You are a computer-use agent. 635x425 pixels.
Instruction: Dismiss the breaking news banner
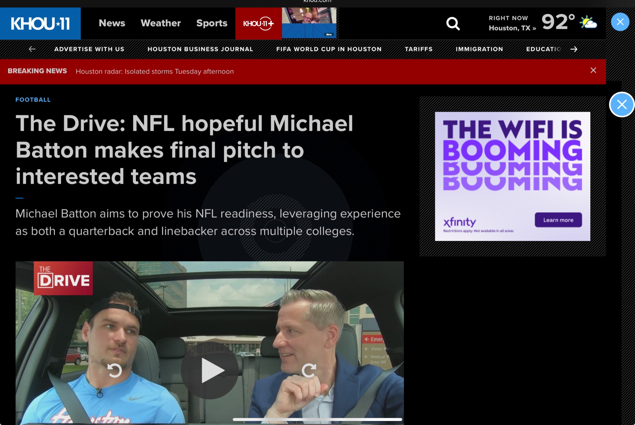click(593, 70)
